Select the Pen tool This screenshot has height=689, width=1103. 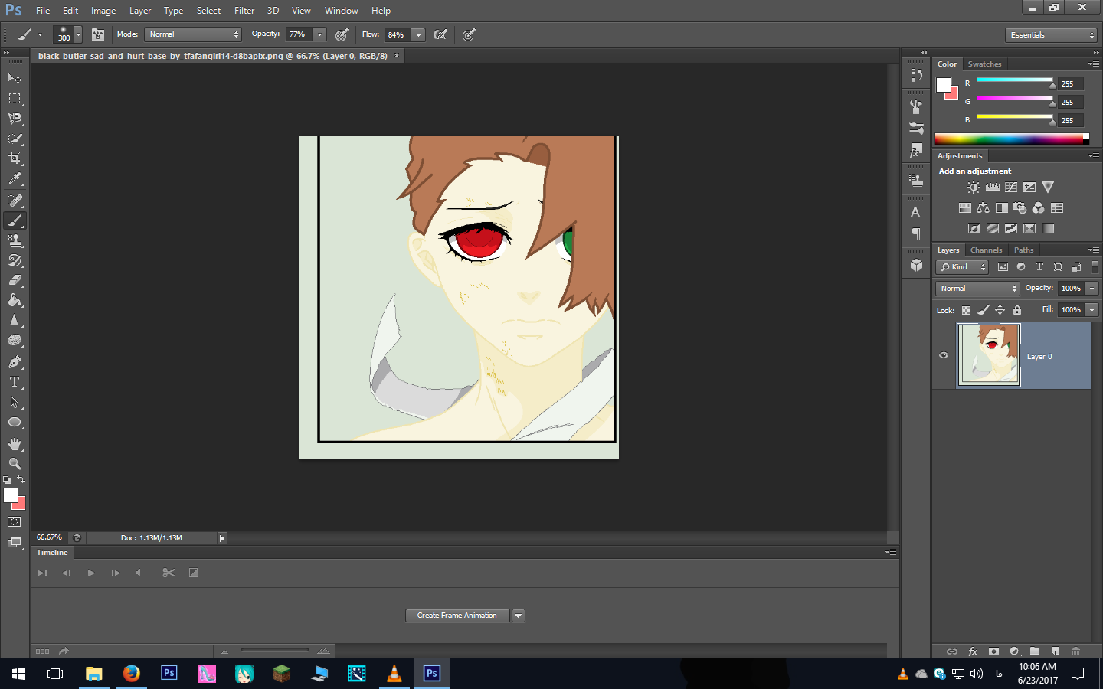point(15,362)
